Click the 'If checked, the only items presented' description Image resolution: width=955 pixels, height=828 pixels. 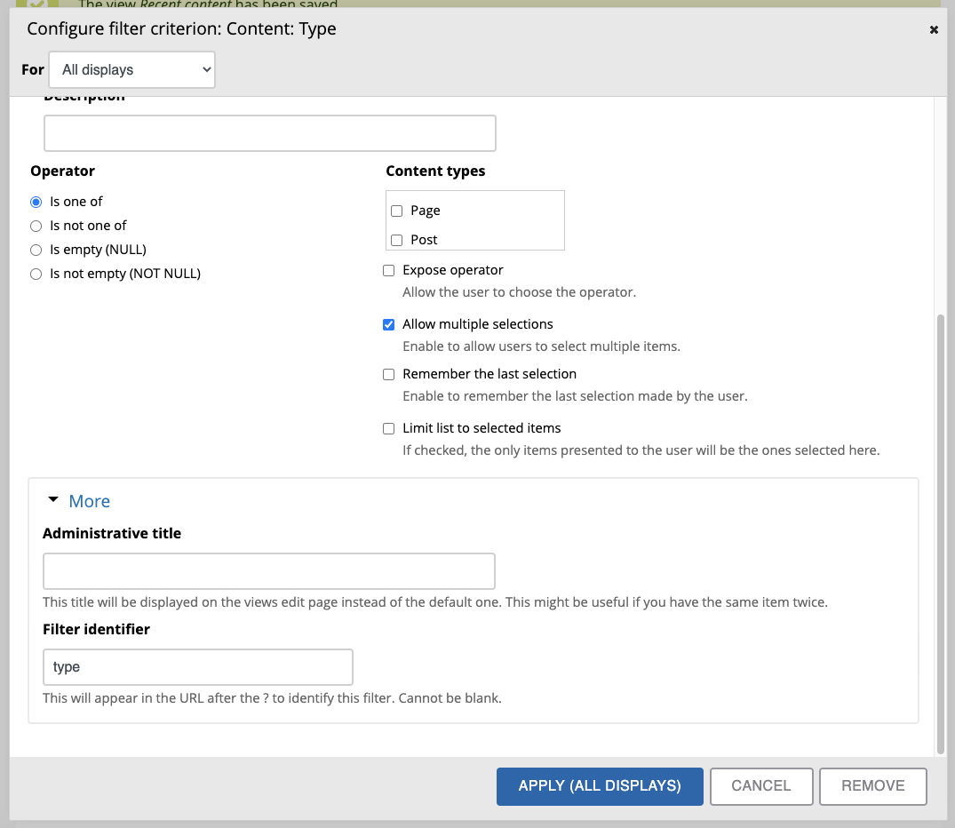[641, 450]
